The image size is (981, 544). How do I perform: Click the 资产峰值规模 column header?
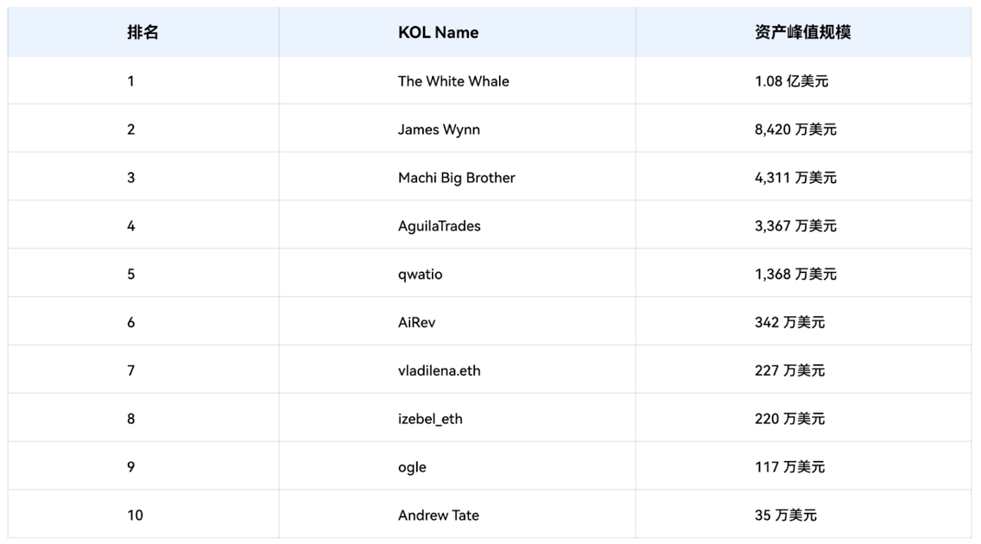click(802, 33)
